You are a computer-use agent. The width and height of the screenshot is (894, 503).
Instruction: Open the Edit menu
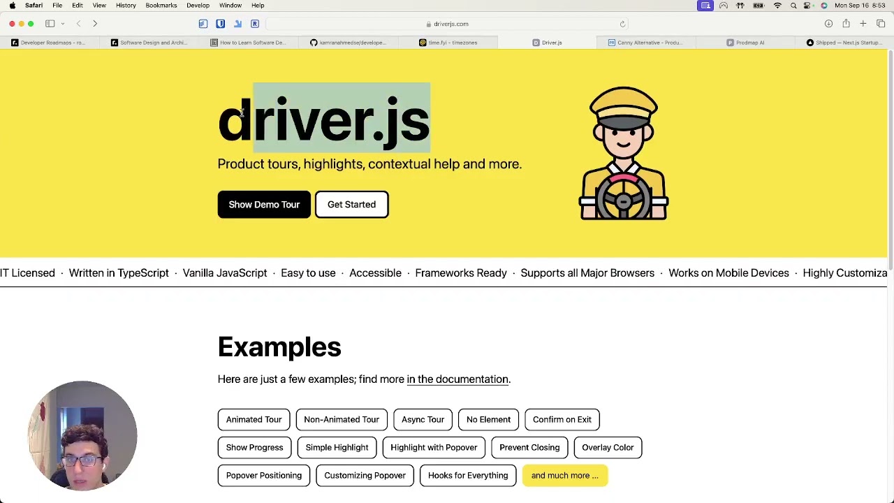coord(78,6)
